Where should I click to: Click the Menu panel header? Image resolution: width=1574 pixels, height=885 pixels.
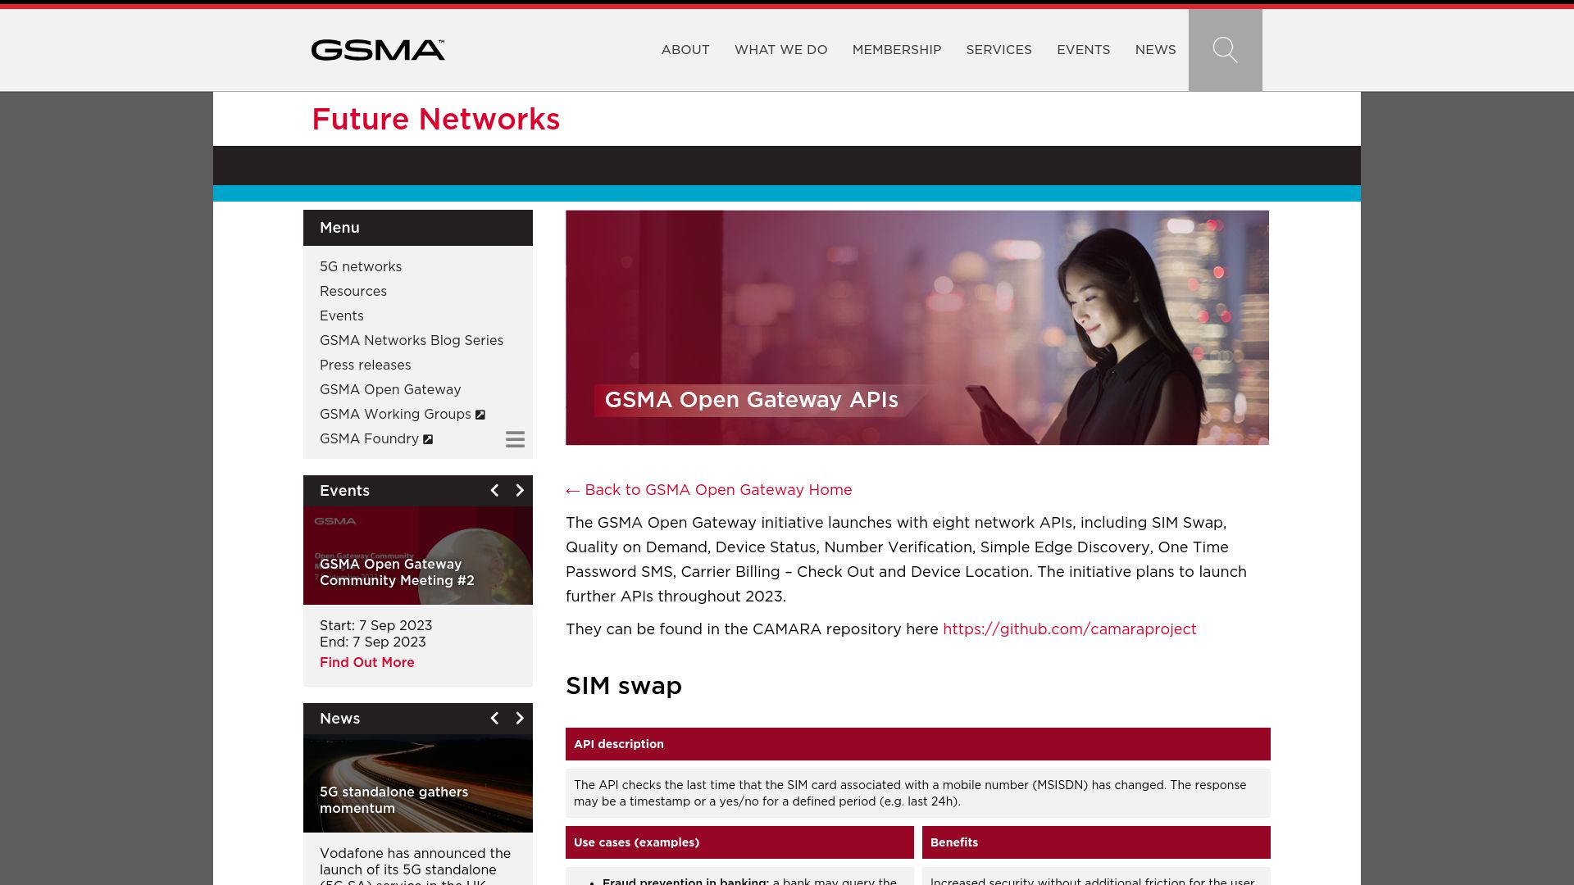pos(418,228)
